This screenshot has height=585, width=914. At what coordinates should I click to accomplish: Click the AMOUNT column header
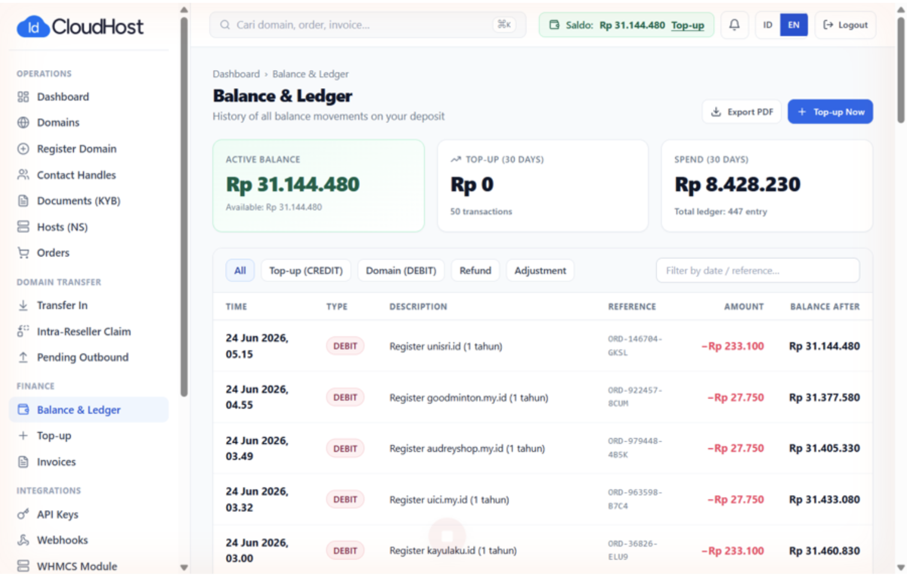tap(744, 307)
